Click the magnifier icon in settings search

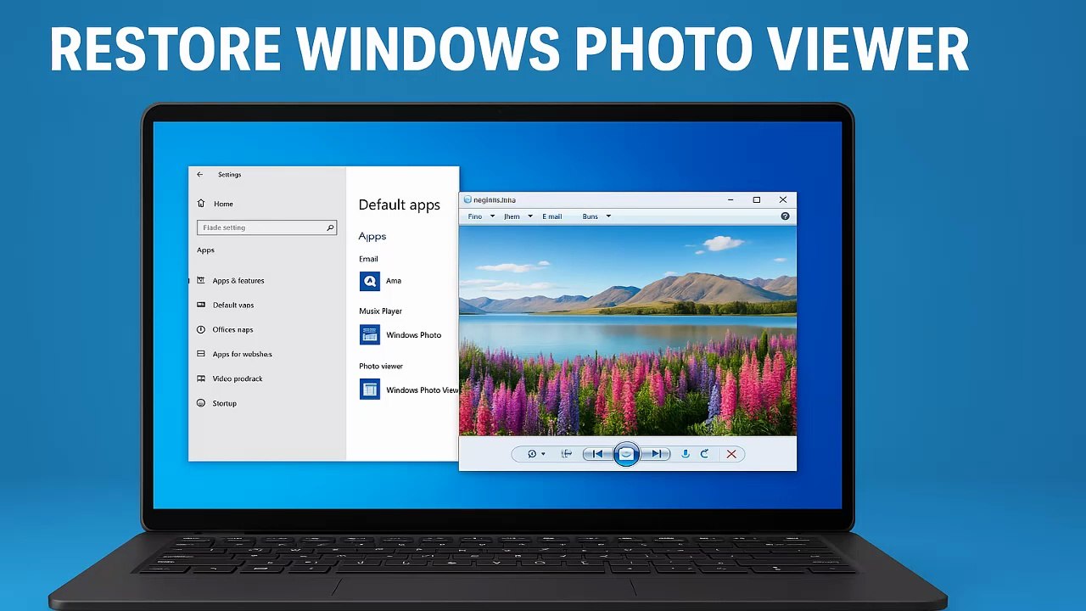pos(330,227)
